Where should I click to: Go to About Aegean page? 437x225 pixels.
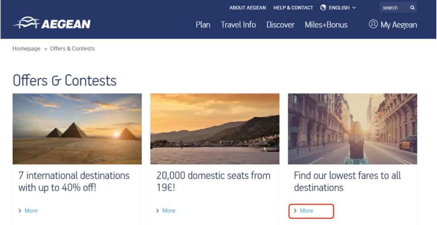coord(247,8)
